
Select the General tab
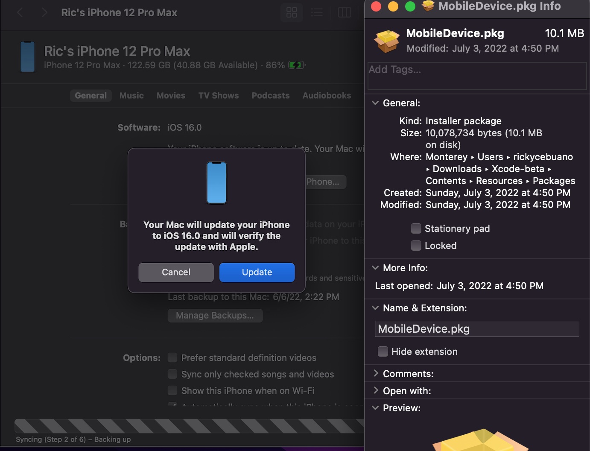coord(91,96)
